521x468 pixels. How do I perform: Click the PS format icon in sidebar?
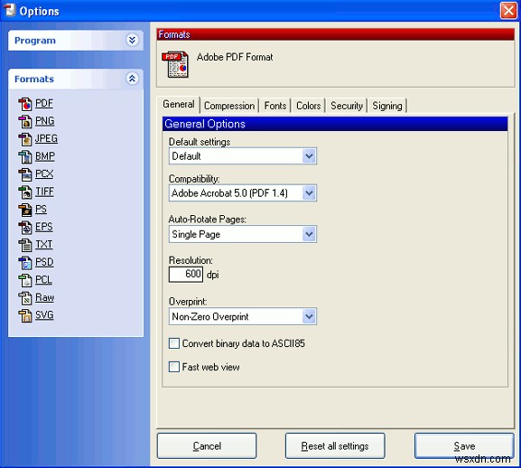click(25, 210)
